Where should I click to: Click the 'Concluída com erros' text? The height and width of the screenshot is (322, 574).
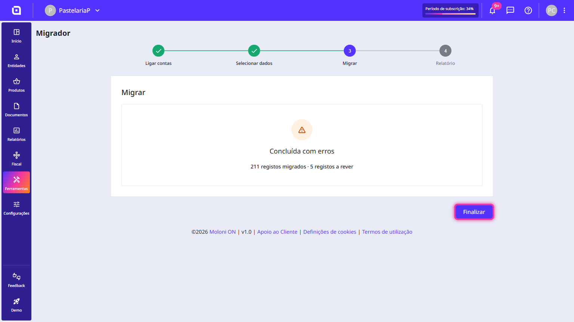pos(302,151)
